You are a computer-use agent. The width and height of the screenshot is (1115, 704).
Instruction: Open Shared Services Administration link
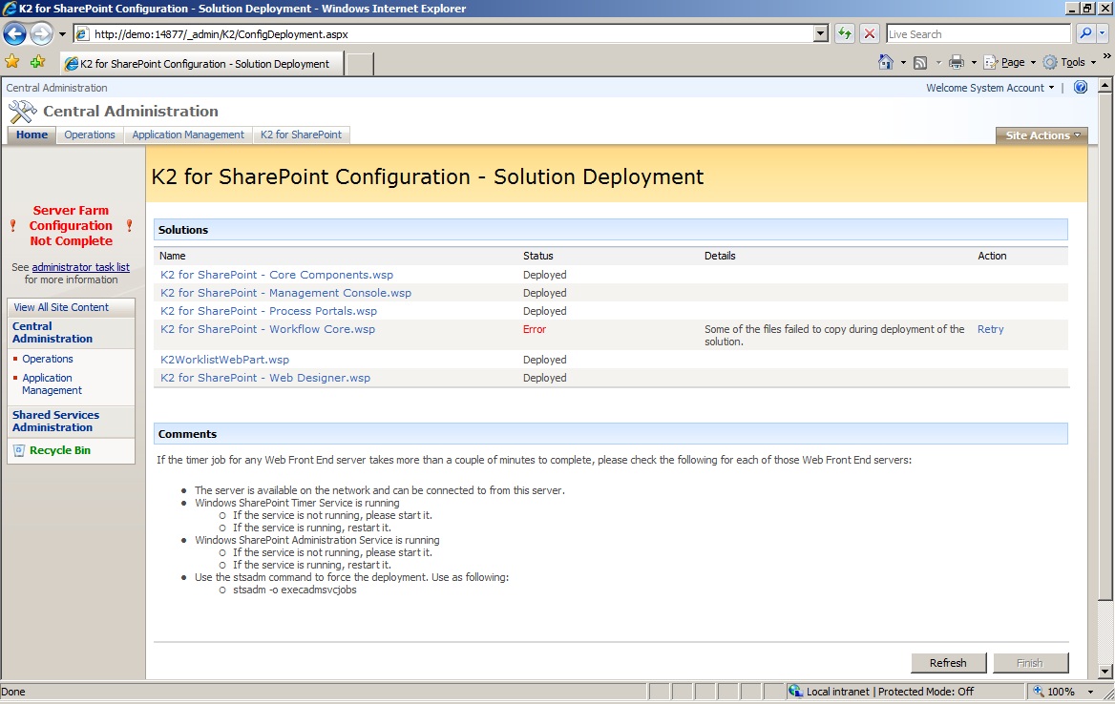(x=55, y=422)
